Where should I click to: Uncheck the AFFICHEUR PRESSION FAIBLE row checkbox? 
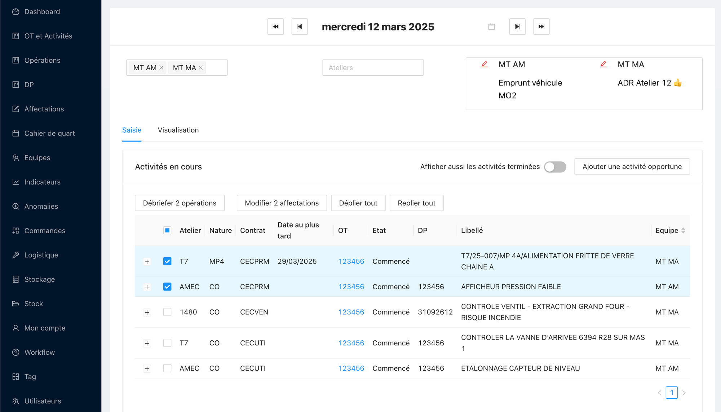(x=167, y=287)
